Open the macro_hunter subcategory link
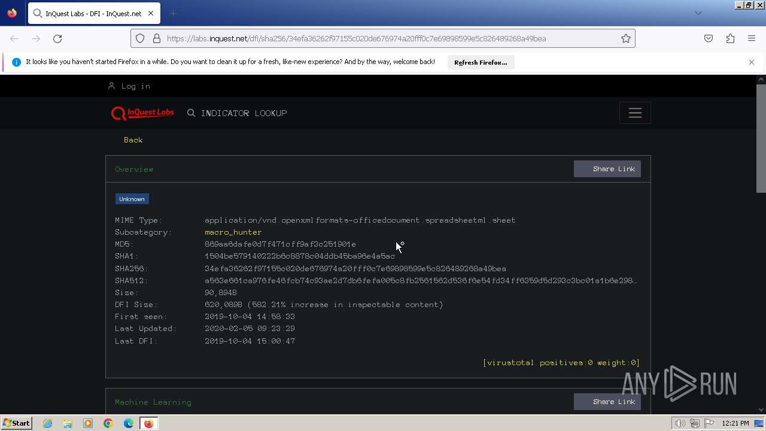Screen dimensions: 766x431 (233, 232)
